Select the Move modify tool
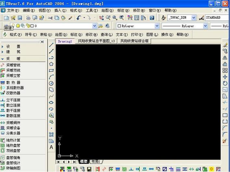 tap(225, 77)
